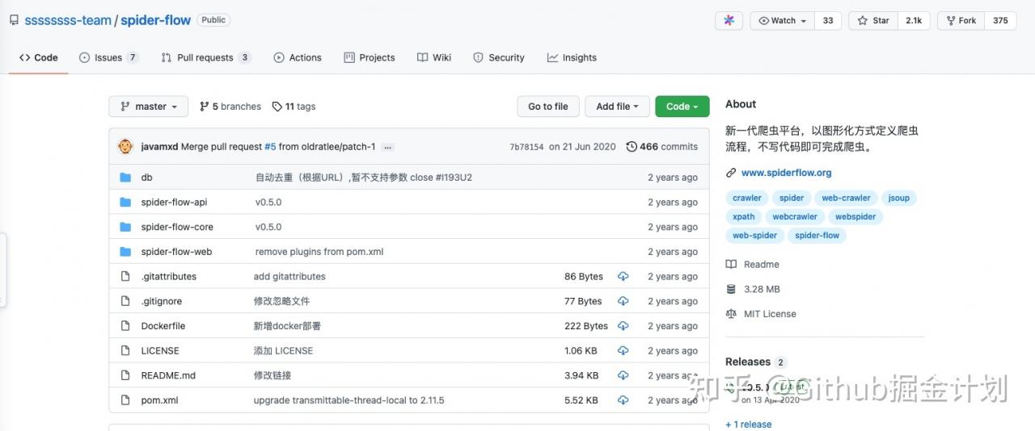Open the Add file dropdown
Screen dimensions: 1035x431
[x=618, y=107]
